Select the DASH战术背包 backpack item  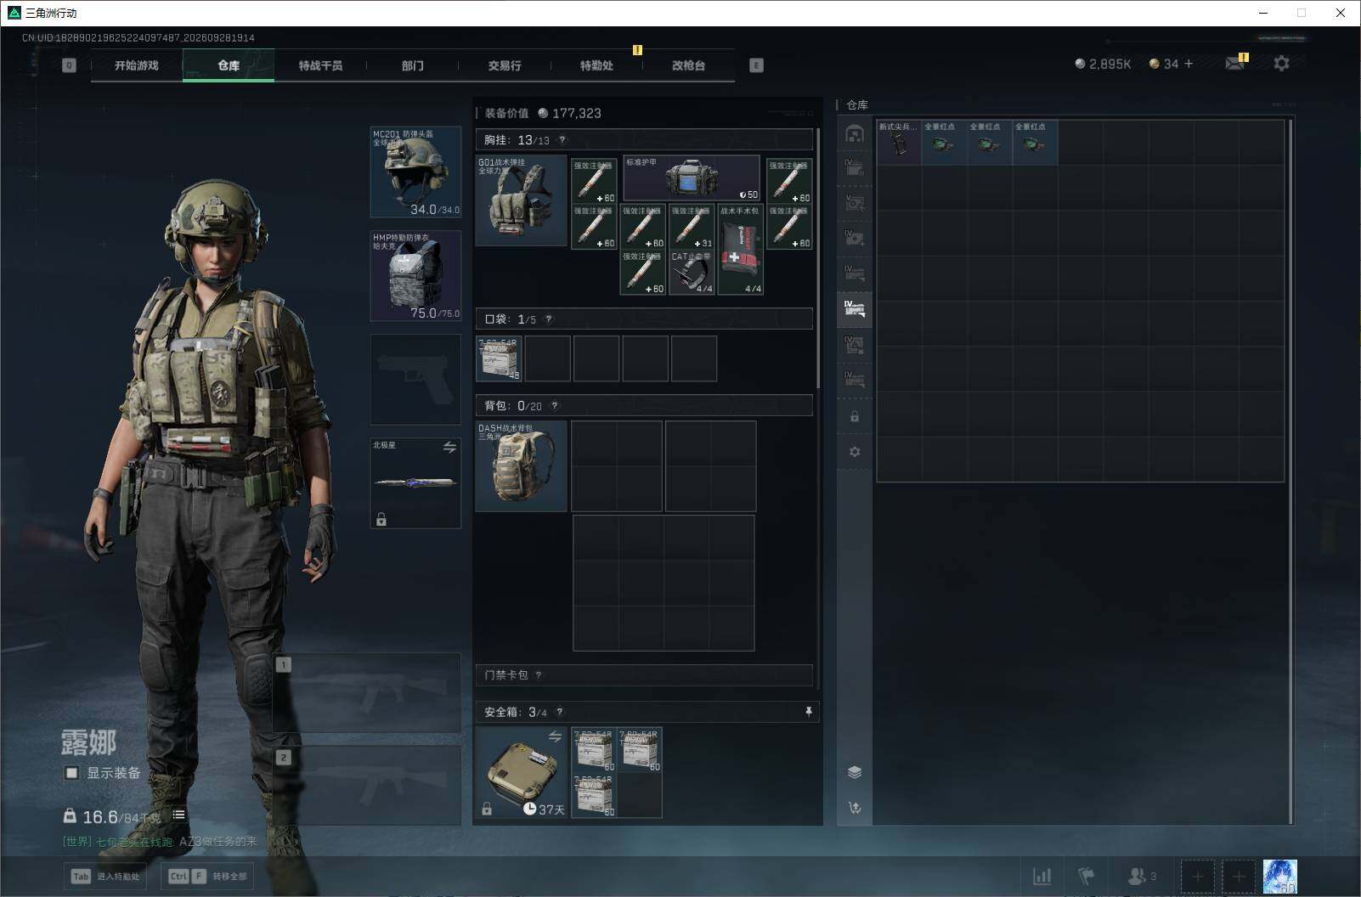pos(521,466)
